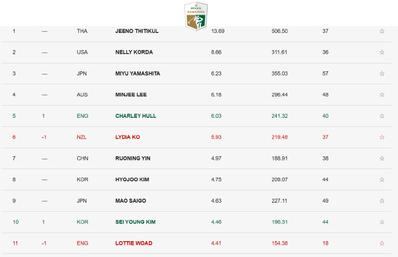
Task: Click the star icon in Charley Hull's row
Action: click(x=382, y=116)
